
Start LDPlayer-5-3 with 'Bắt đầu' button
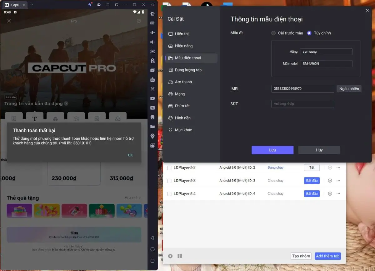point(312,181)
